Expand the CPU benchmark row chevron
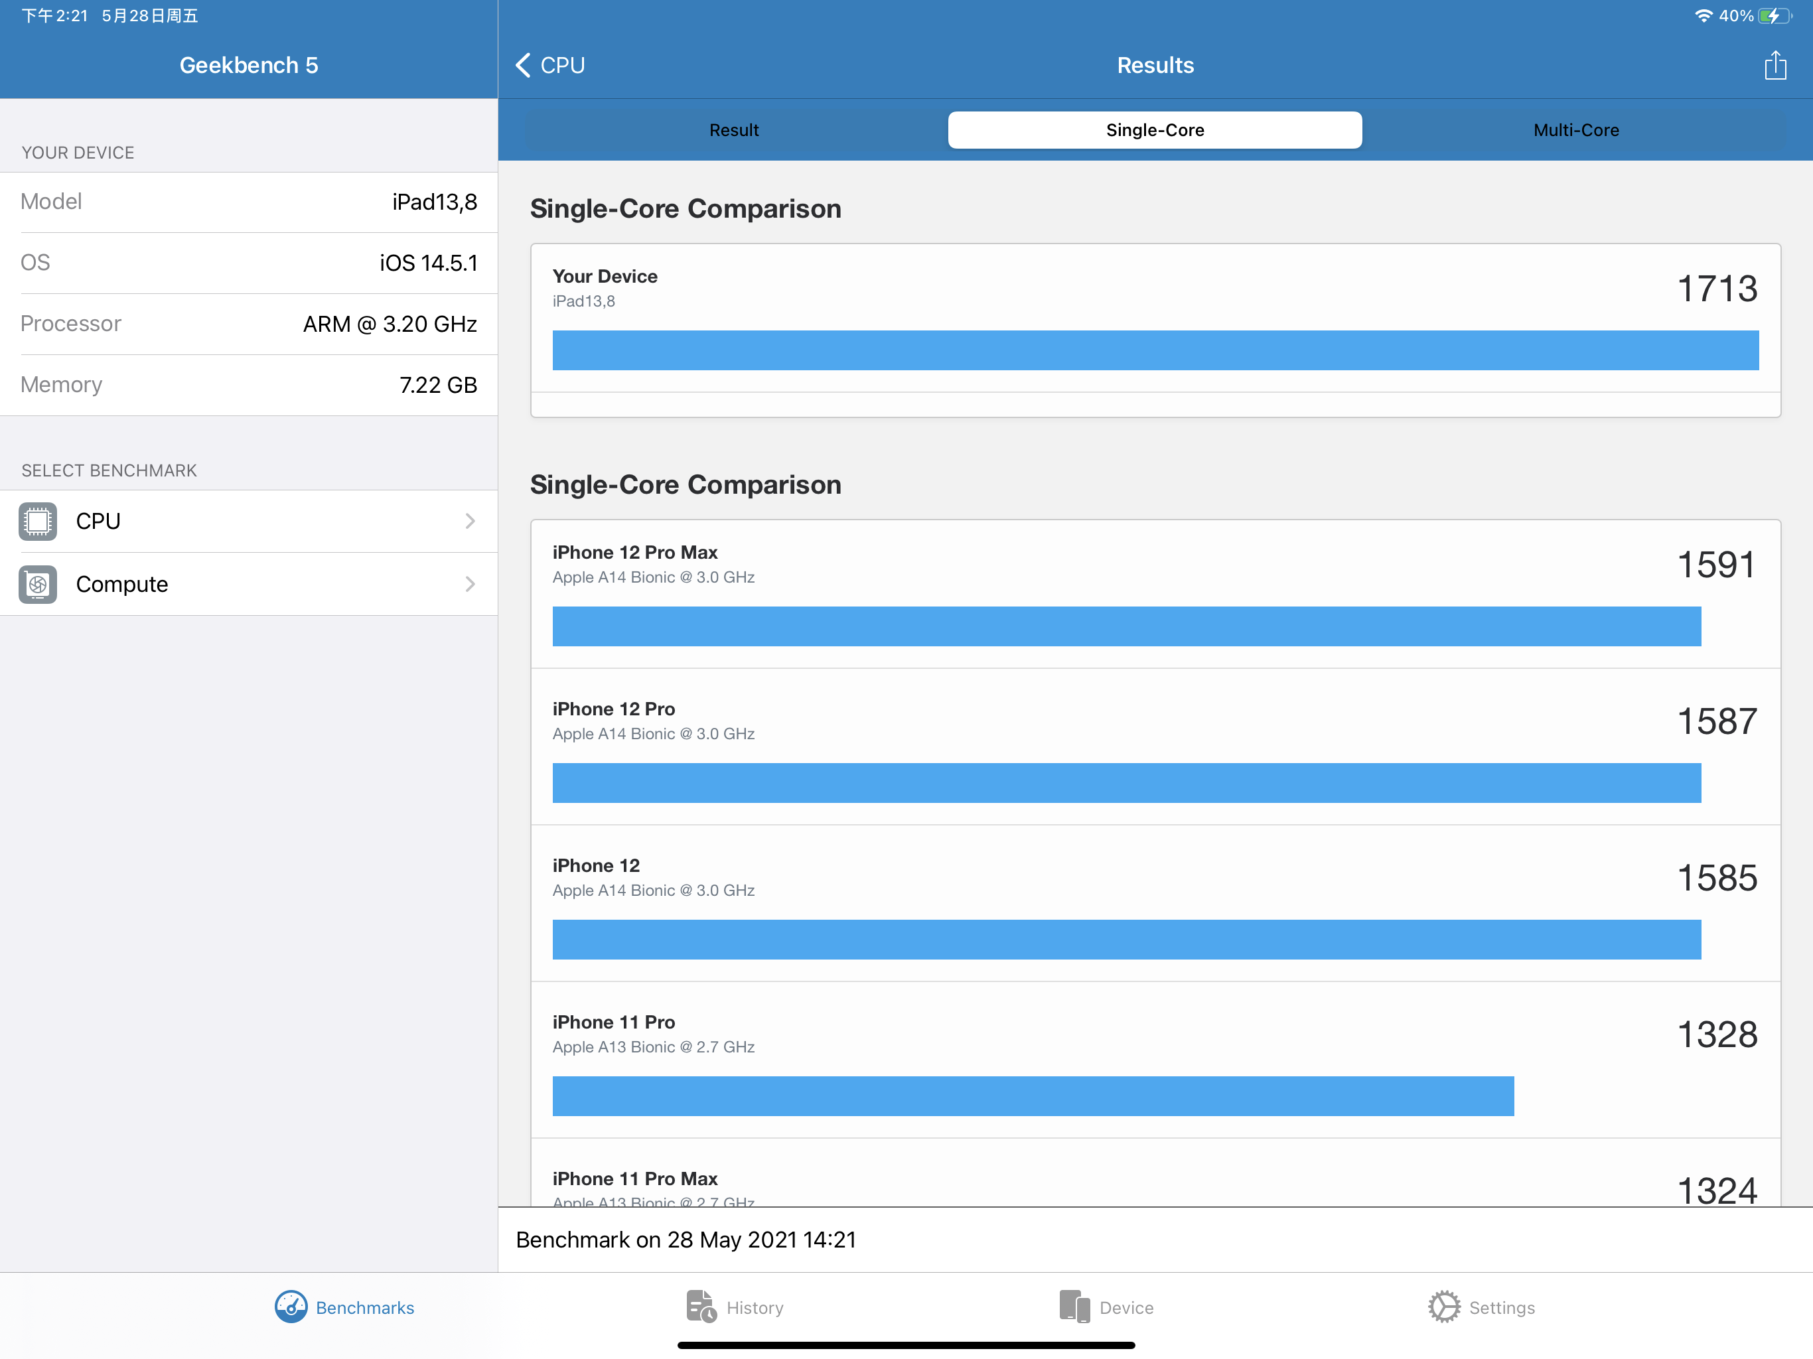1813x1359 pixels. click(x=471, y=522)
